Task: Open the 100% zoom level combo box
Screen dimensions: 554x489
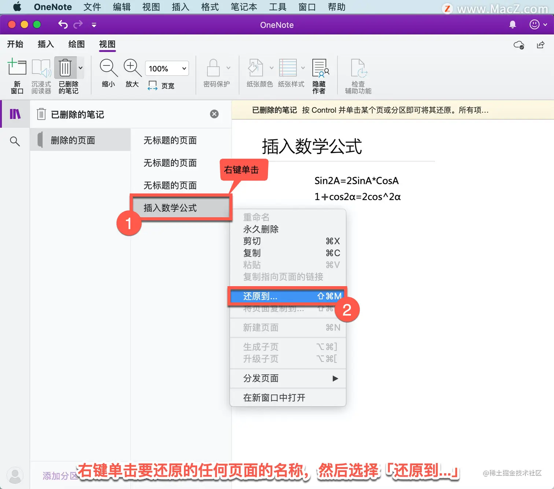Action: [x=167, y=68]
